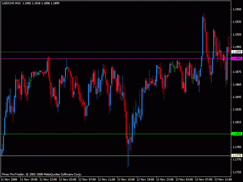Click the 1.1905 price scale value
243x182 pixels.
237,47
